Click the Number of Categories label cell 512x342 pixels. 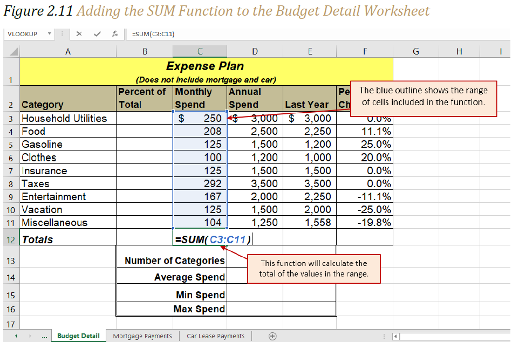pyautogui.click(x=172, y=257)
